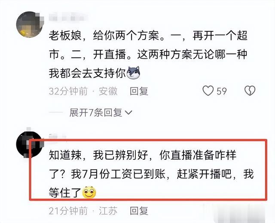Reply to the 32分钟前 Anhui comment
Screen dimensions: 275x223
tap(139, 91)
